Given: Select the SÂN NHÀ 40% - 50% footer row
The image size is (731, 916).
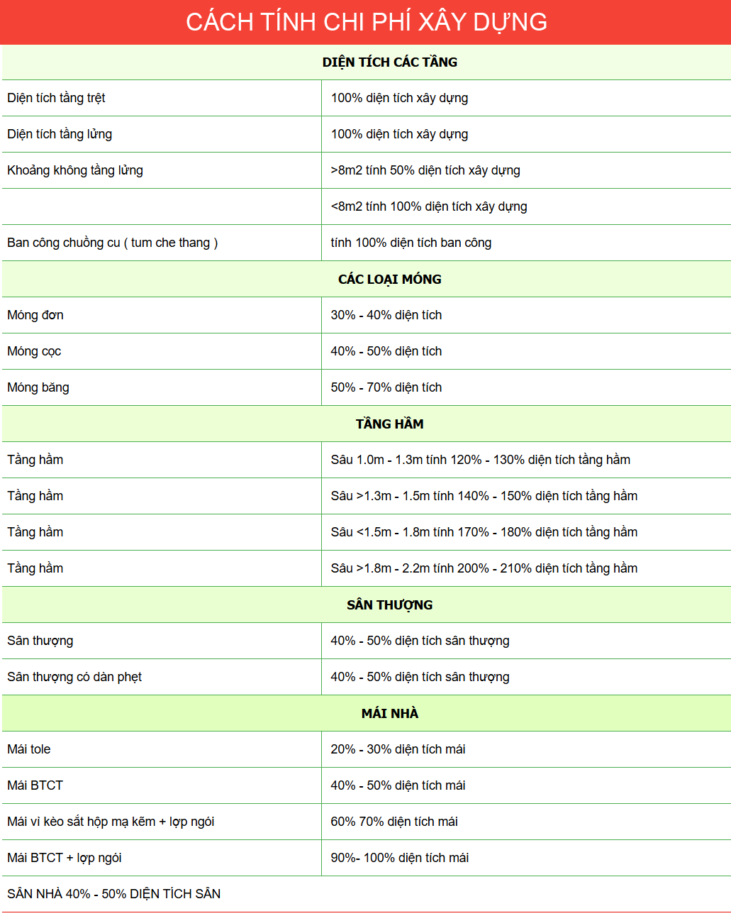Looking at the screenshot, I should (114, 894).
